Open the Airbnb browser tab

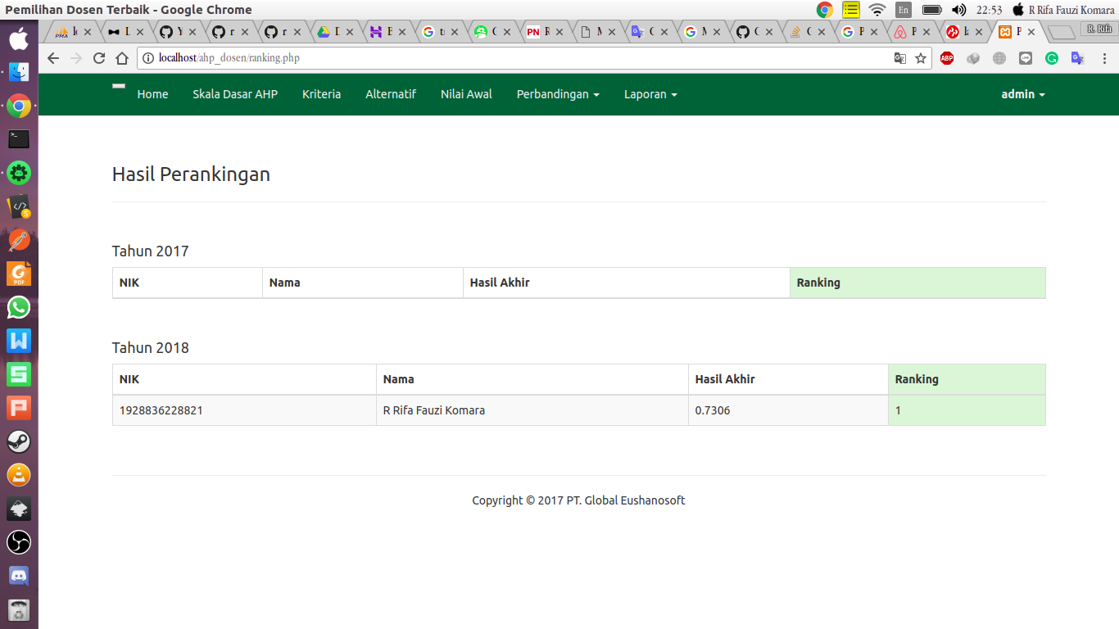coord(912,32)
